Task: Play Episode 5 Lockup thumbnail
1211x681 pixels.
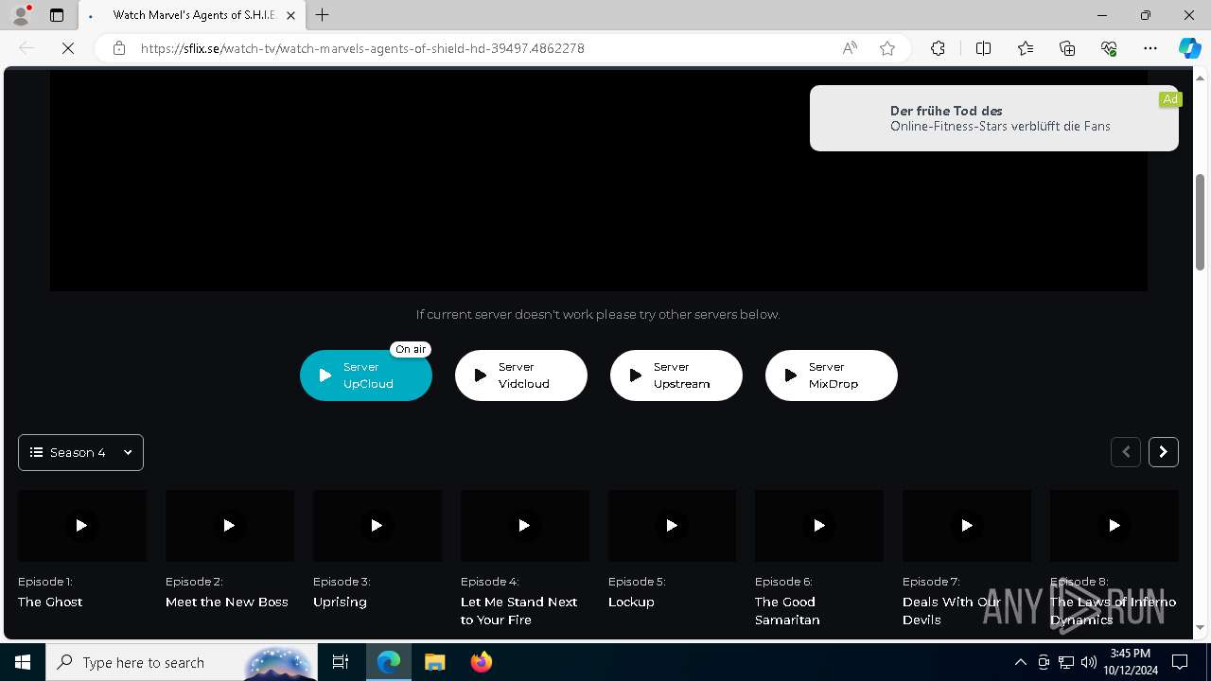Action: pos(672,525)
